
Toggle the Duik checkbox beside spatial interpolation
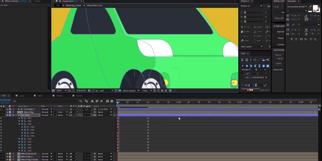(242, 85)
